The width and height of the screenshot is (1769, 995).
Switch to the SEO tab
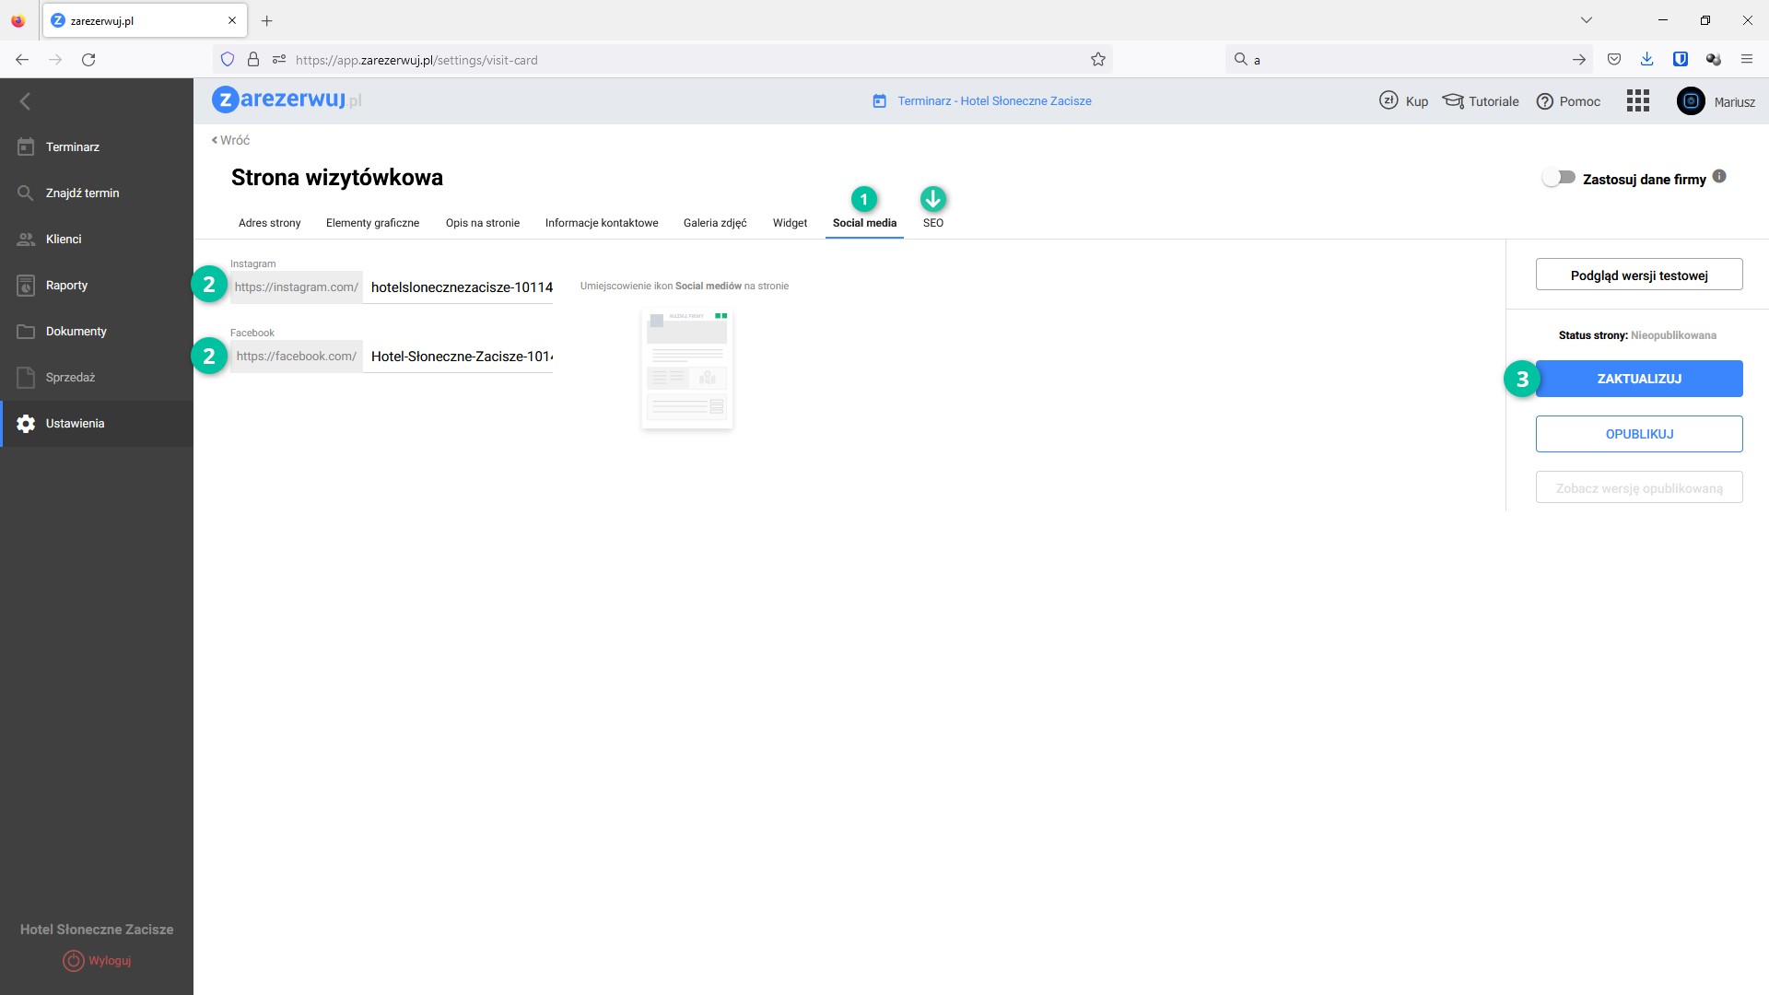(x=932, y=223)
